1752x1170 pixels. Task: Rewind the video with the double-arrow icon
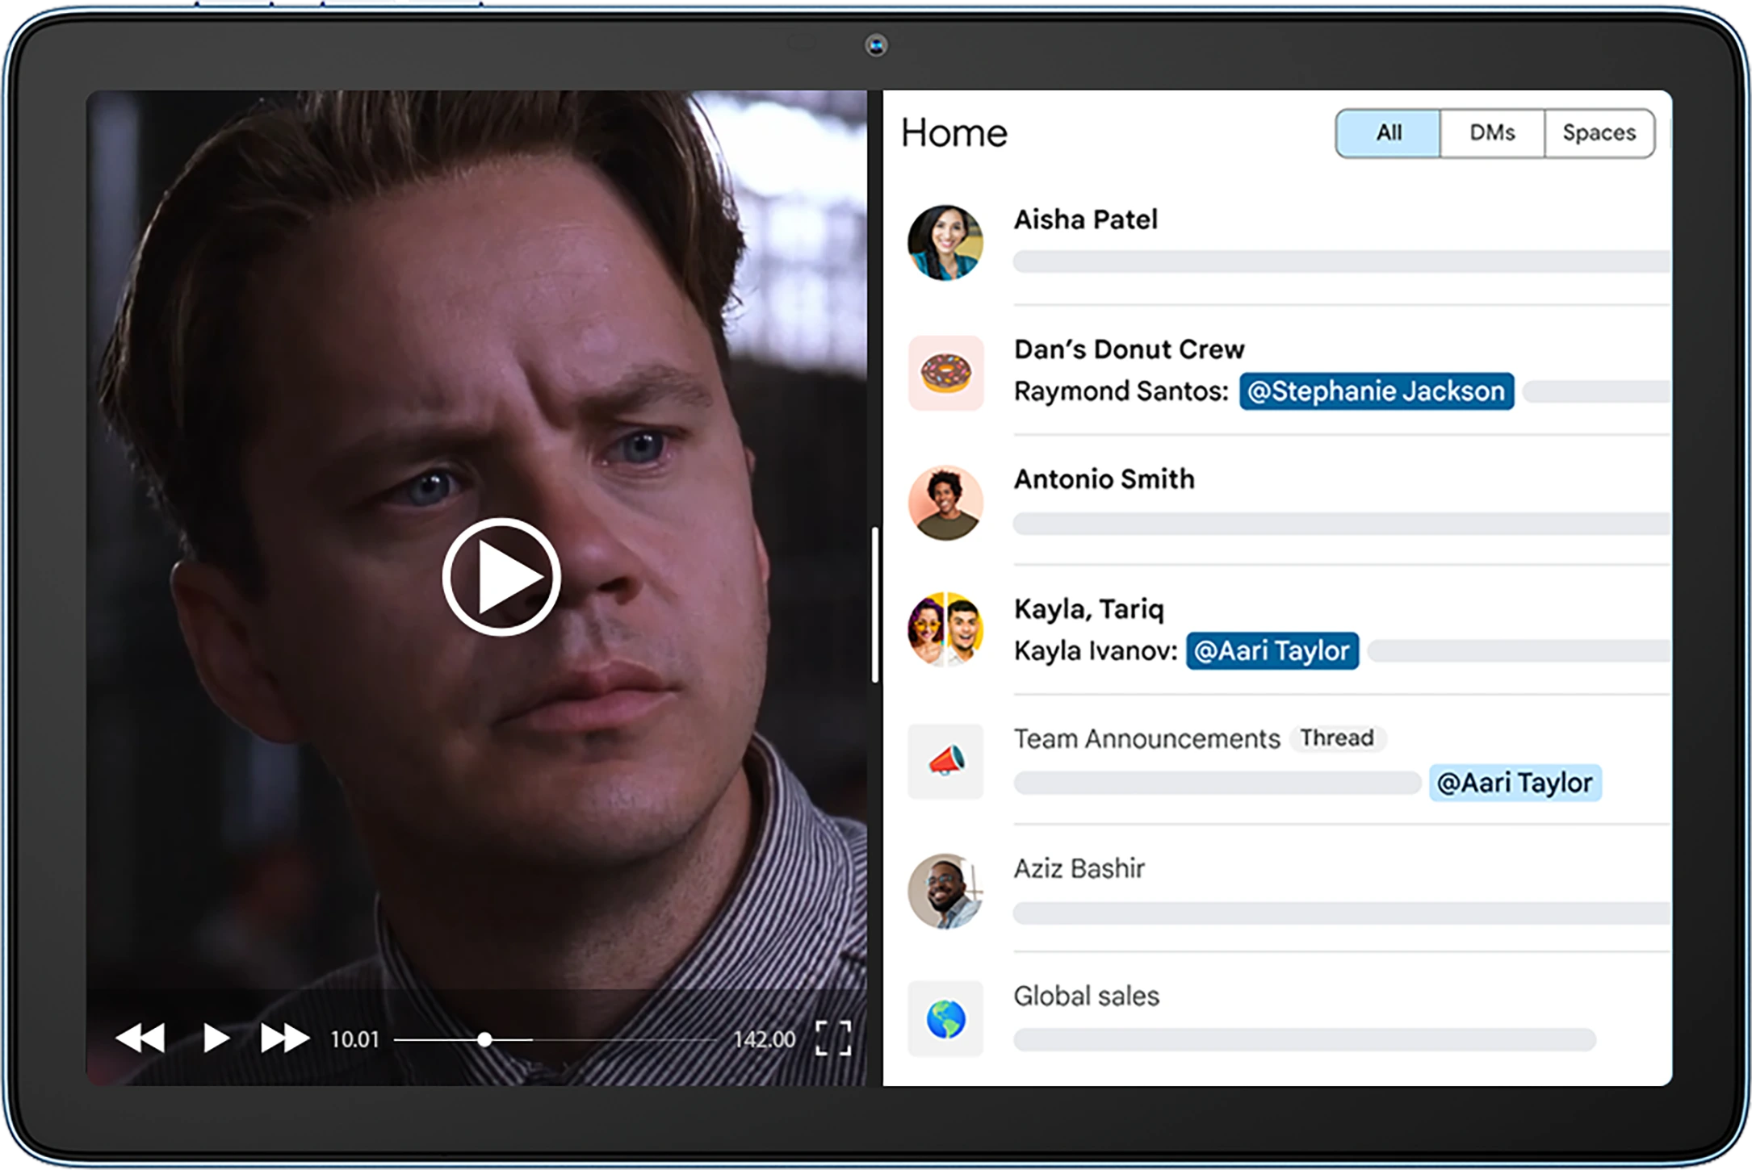tap(140, 1038)
